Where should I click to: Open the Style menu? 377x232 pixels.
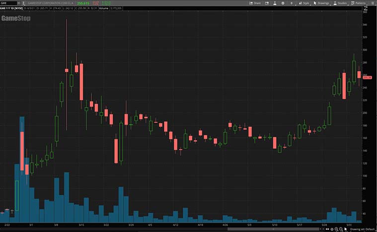point(304,3)
